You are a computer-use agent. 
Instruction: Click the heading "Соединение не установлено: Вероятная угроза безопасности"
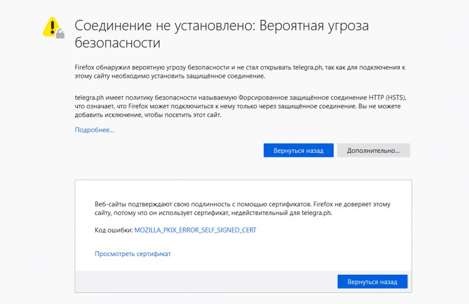point(222,34)
